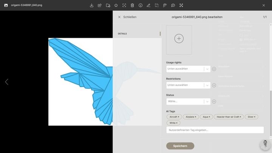Image resolution: width=272 pixels, height=153 pixels.
Task: Star the image as favorite
Action: (116, 5)
